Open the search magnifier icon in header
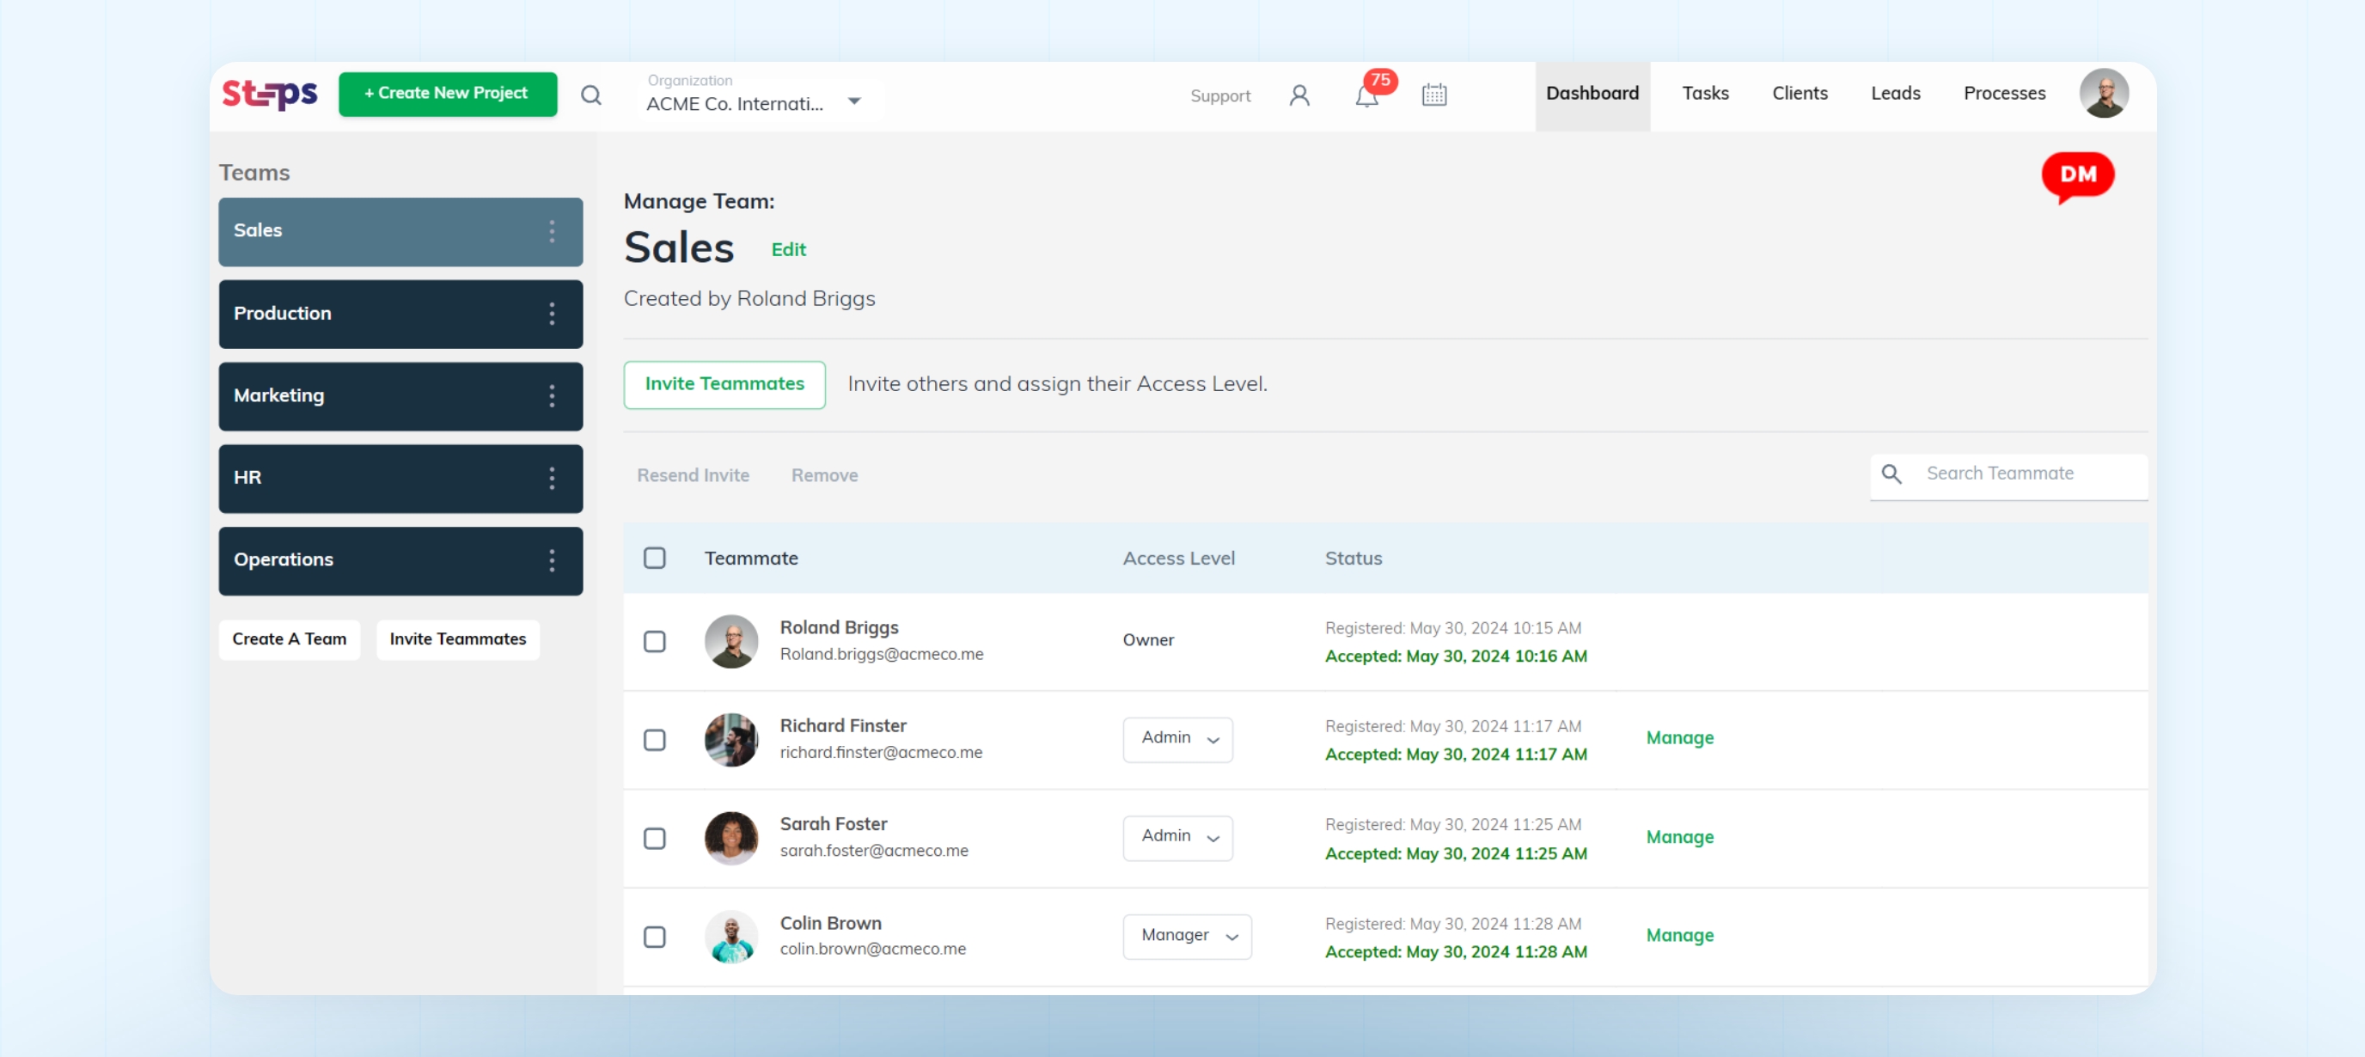 591,95
